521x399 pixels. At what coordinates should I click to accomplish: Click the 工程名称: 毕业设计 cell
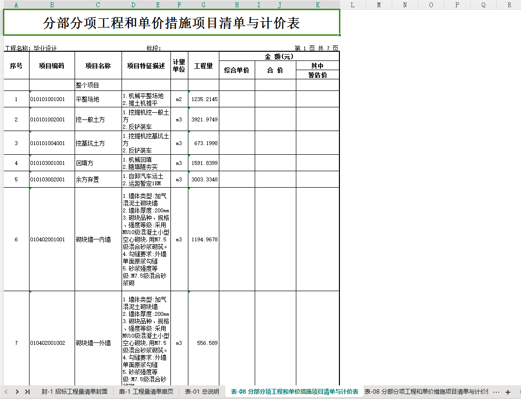[31, 48]
